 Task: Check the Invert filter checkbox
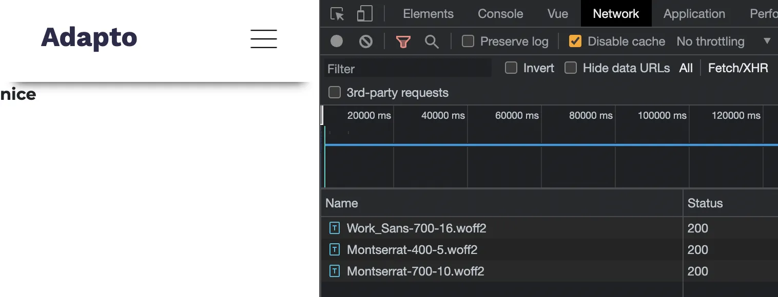coord(511,68)
